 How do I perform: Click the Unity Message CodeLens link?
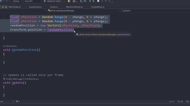tap(14, 79)
